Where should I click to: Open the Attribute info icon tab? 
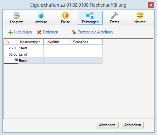point(41,15)
